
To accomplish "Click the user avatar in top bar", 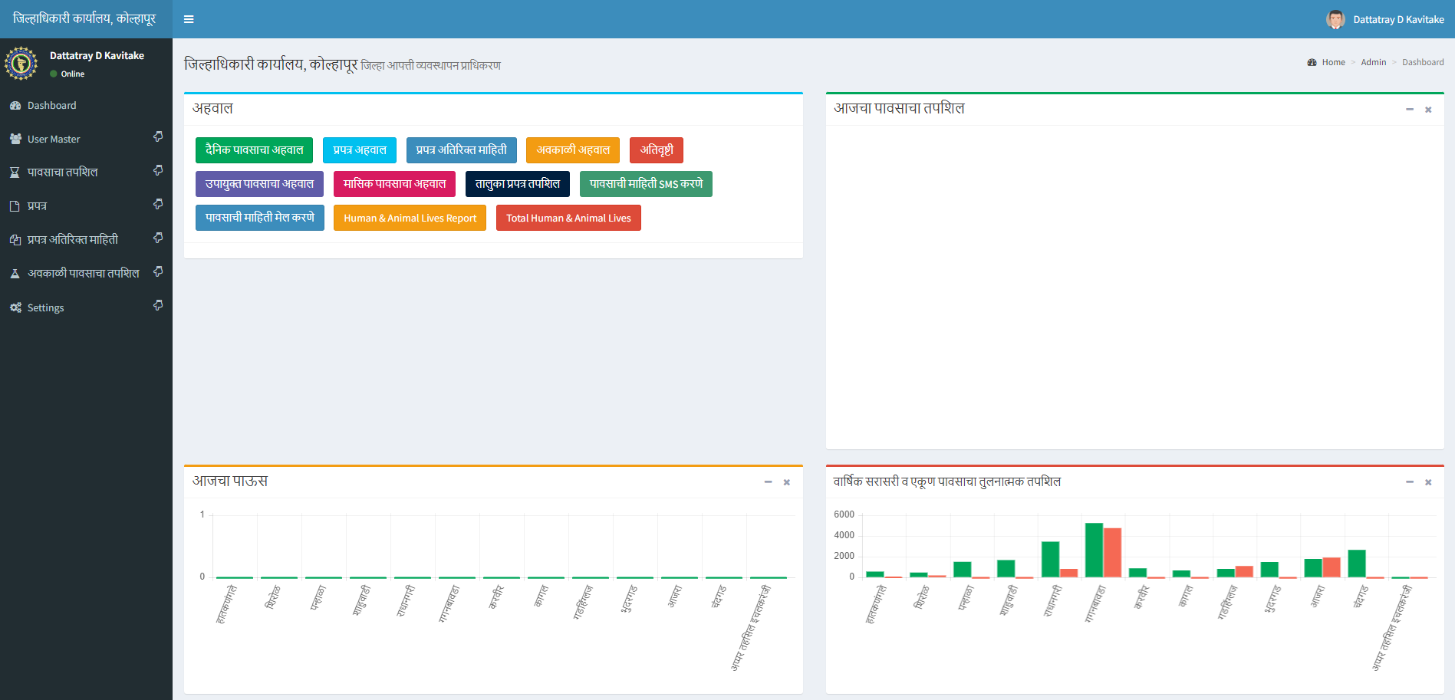I will click(1335, 19).
